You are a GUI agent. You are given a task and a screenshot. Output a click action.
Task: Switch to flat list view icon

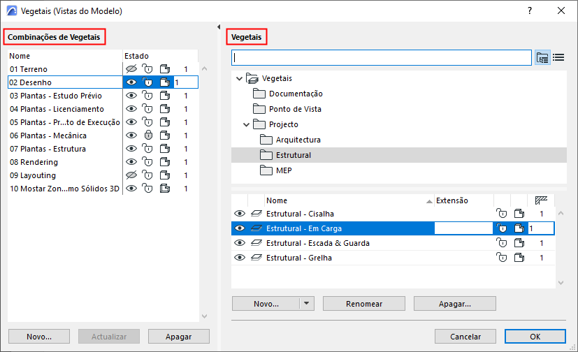click(x=558, y=57)
